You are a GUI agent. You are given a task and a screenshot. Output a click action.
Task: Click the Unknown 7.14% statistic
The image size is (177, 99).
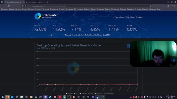pos(76,28)
